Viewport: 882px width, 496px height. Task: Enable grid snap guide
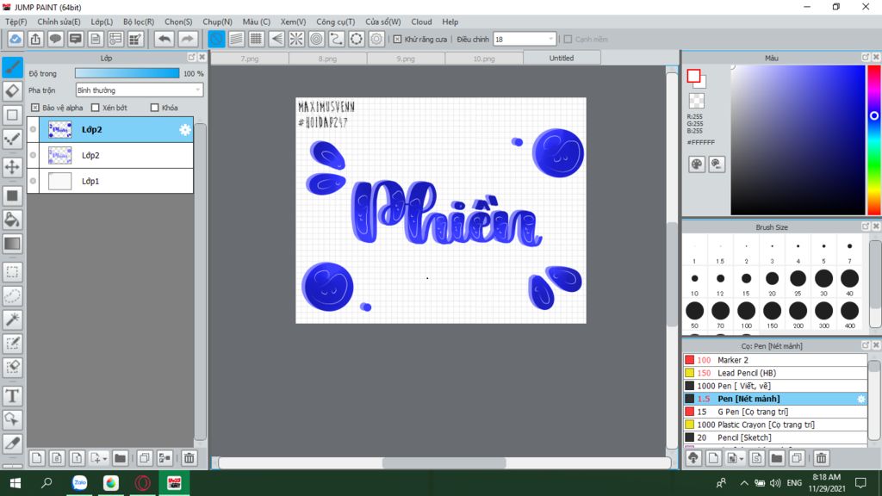257,39
